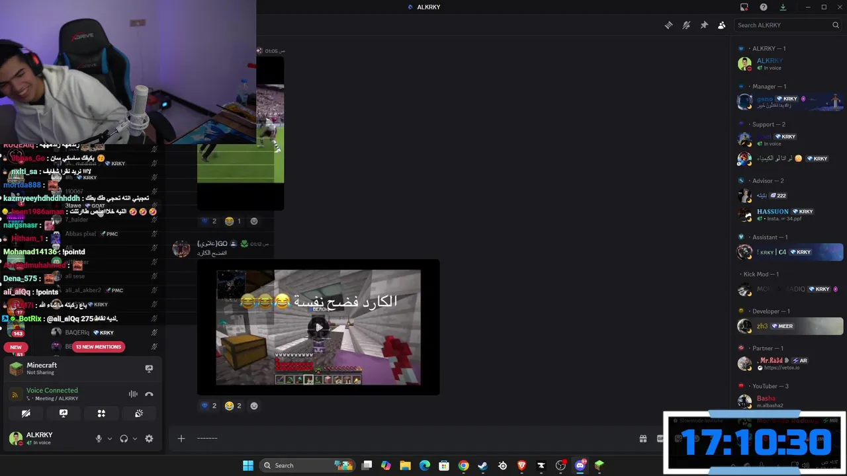The width and height of the screenshot is (847, 476).
Task: Switch to Google Chrome on taskbar
Action: (463, 465)
